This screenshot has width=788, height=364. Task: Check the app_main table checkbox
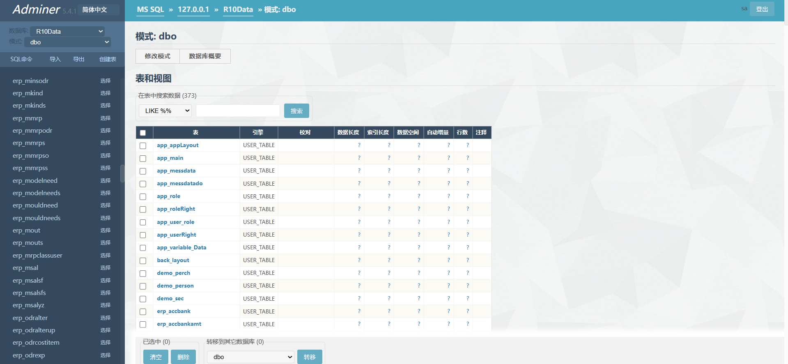(x=143, y=159)
